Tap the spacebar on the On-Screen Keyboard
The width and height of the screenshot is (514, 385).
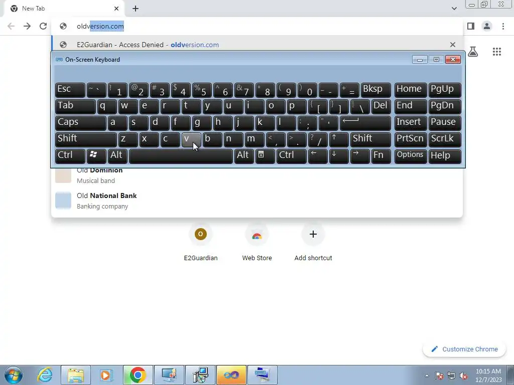(181, 156)
